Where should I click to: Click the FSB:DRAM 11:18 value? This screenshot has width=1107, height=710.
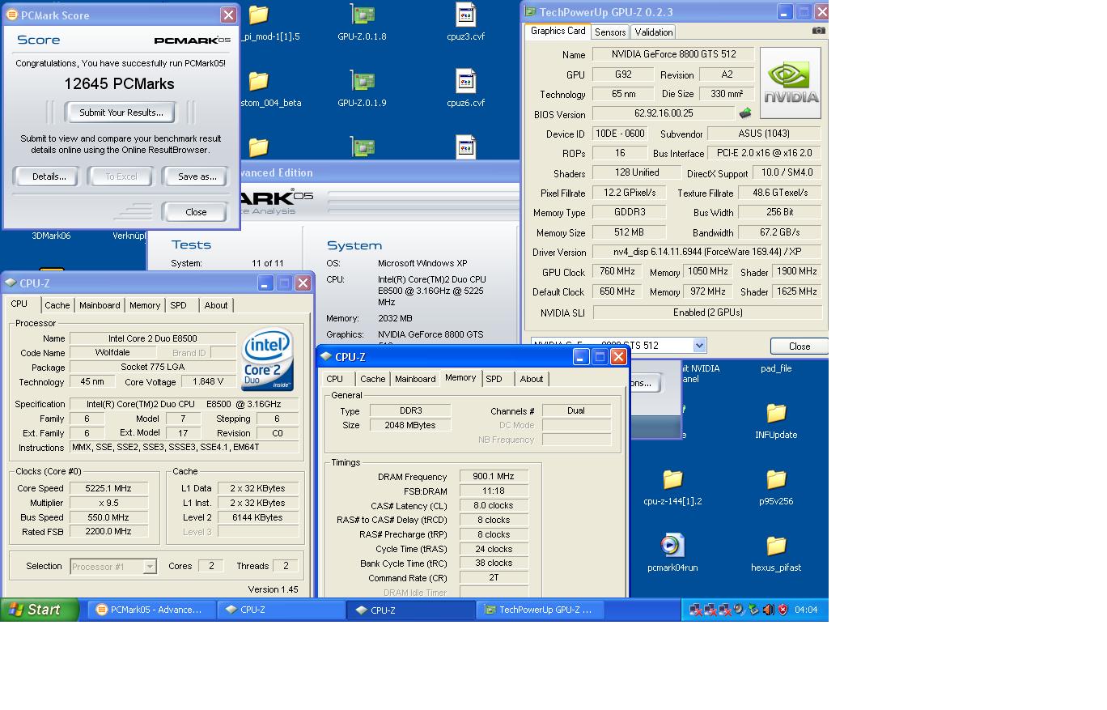(494, 491)
